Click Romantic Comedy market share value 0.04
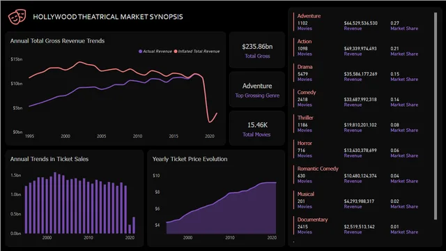This screenshot has width=446, height=251. coord(394,176)
